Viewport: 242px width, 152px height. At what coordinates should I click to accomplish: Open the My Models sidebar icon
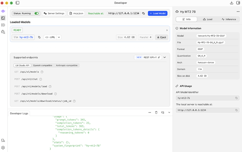point(3,25)
